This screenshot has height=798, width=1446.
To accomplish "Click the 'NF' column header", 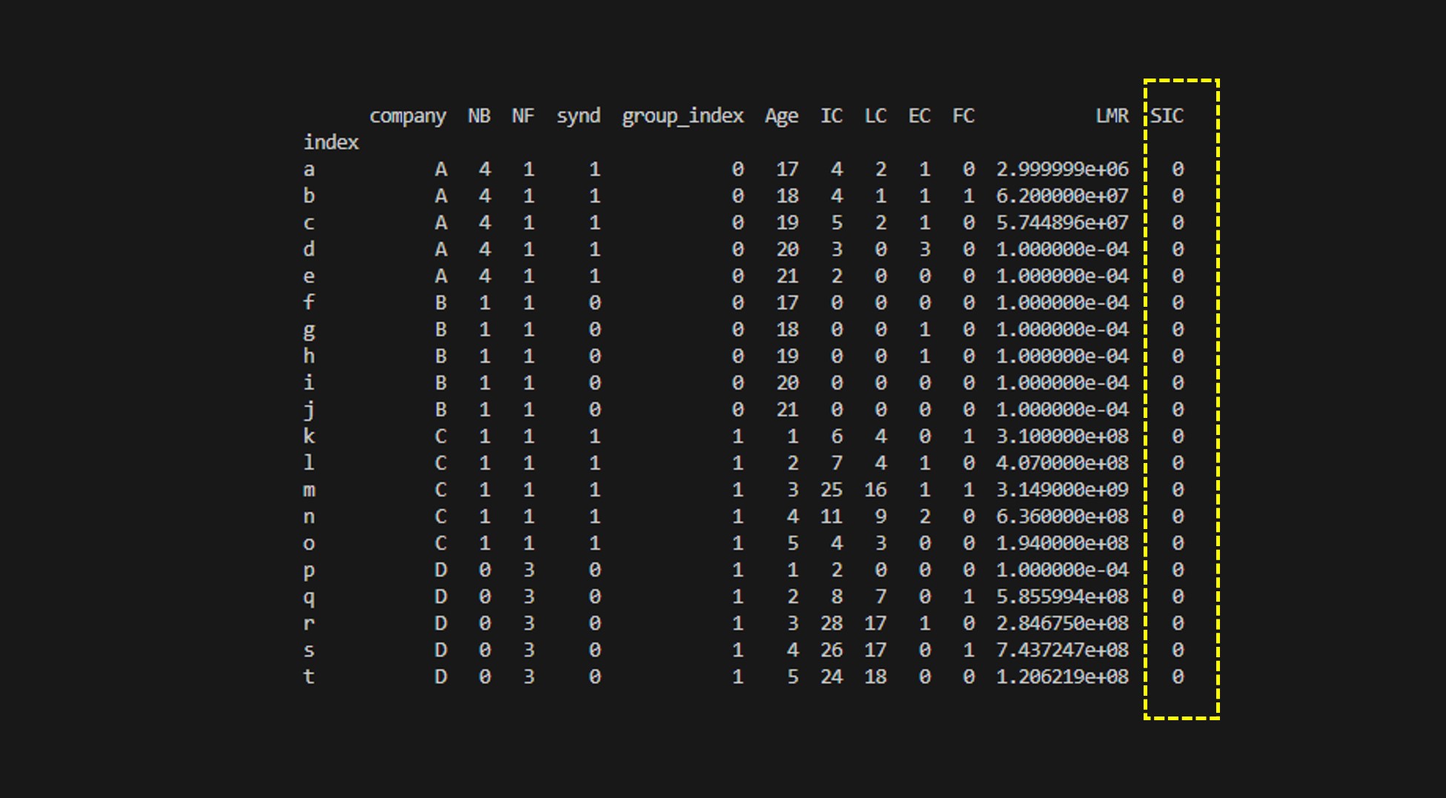I will 523,116.
